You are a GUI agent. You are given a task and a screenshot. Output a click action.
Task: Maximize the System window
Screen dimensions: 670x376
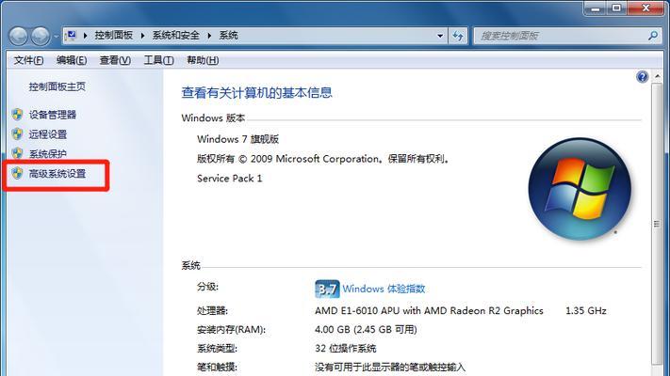616,8
